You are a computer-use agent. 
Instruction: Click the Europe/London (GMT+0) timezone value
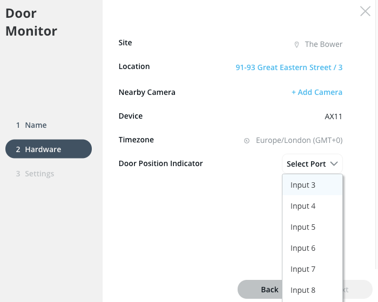tap(299, 140)
